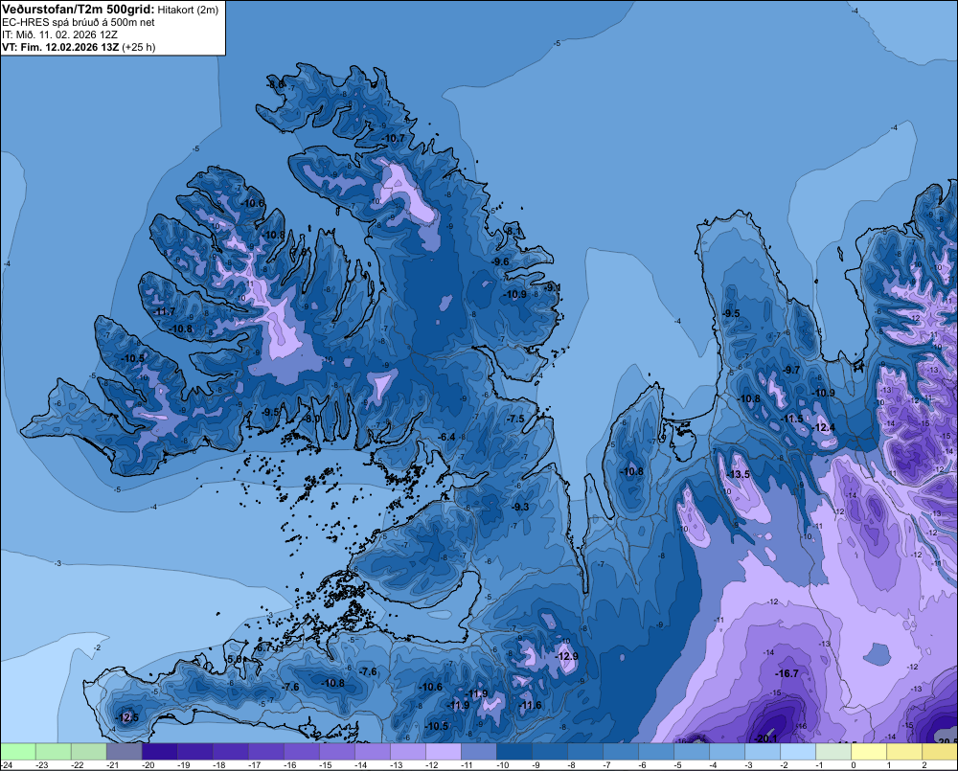
Task: Click the -6.7 temperature value on the map
Action: pos(264,647)
